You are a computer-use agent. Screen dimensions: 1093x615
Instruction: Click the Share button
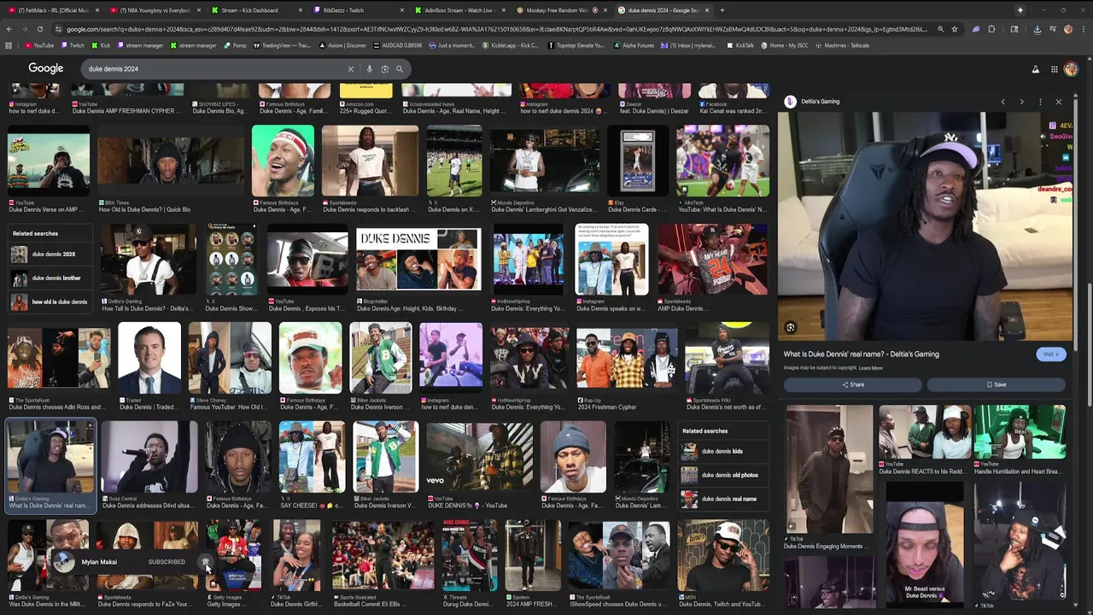click(x=853, y=384)
